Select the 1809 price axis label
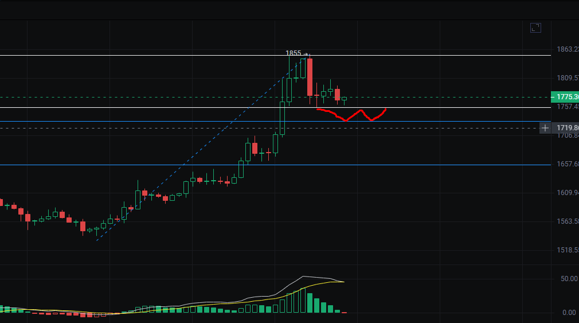This screenshot has width=579, height=323. click(568, 78)
